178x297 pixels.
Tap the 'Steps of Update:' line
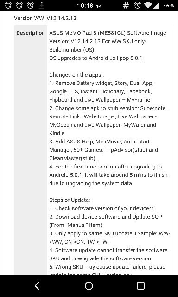coord(70,200)
